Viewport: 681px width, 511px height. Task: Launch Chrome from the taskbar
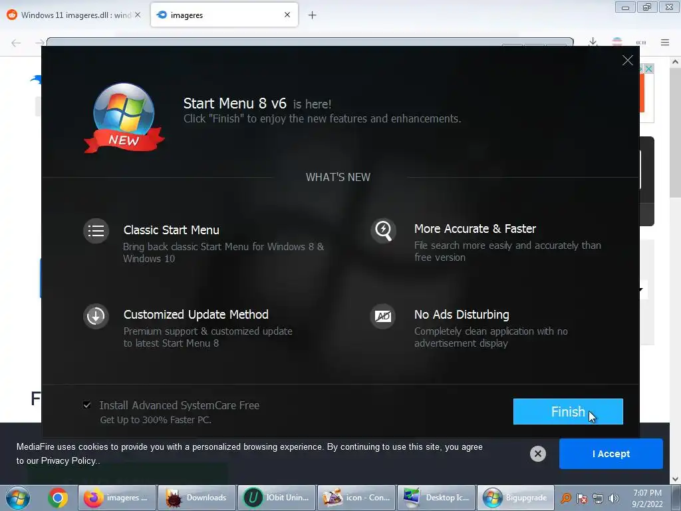[58, 498]
